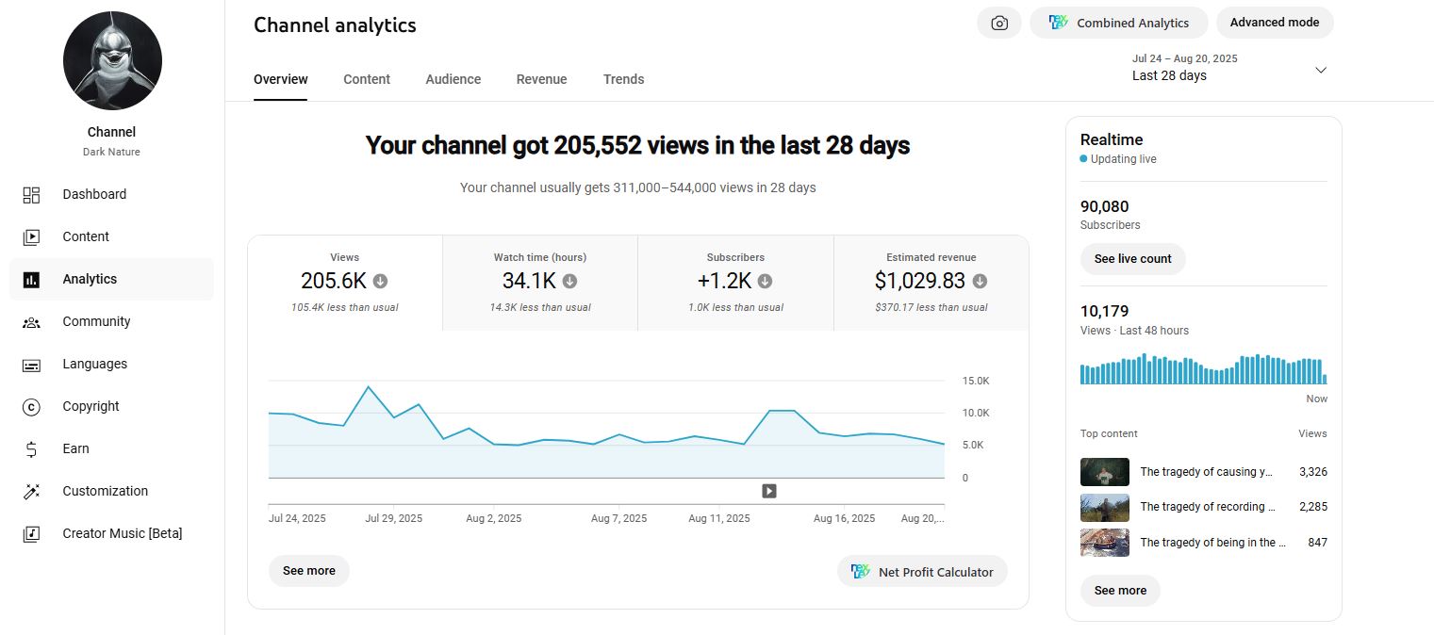Click the See live count button

[x=1133, y=259]
